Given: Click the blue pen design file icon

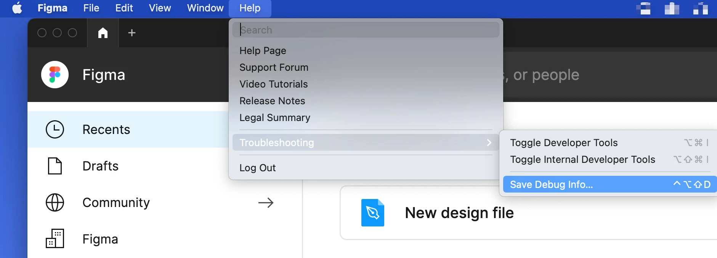Looking at the screenshot, I should 373,213.
